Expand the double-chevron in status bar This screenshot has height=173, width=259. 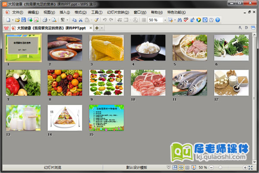pos(169,167)
